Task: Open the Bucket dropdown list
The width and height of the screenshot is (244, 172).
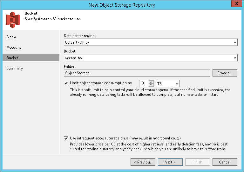Action: (235, 58)
